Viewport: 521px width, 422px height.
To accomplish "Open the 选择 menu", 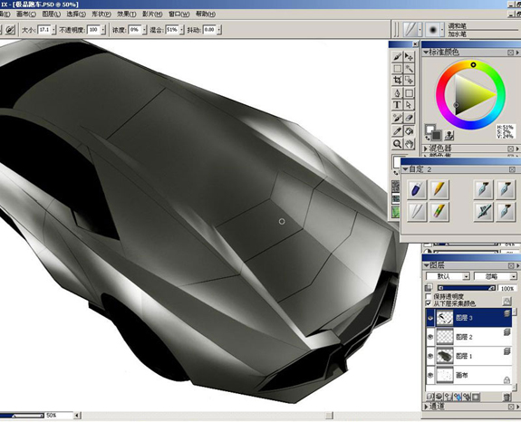I will 76,14.
